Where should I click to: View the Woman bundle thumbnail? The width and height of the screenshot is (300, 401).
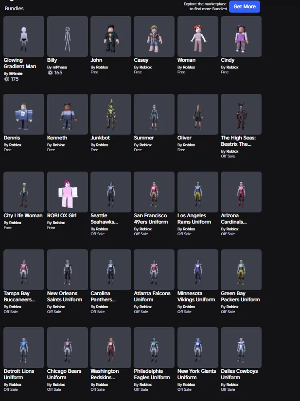click(x=198, y=36)
